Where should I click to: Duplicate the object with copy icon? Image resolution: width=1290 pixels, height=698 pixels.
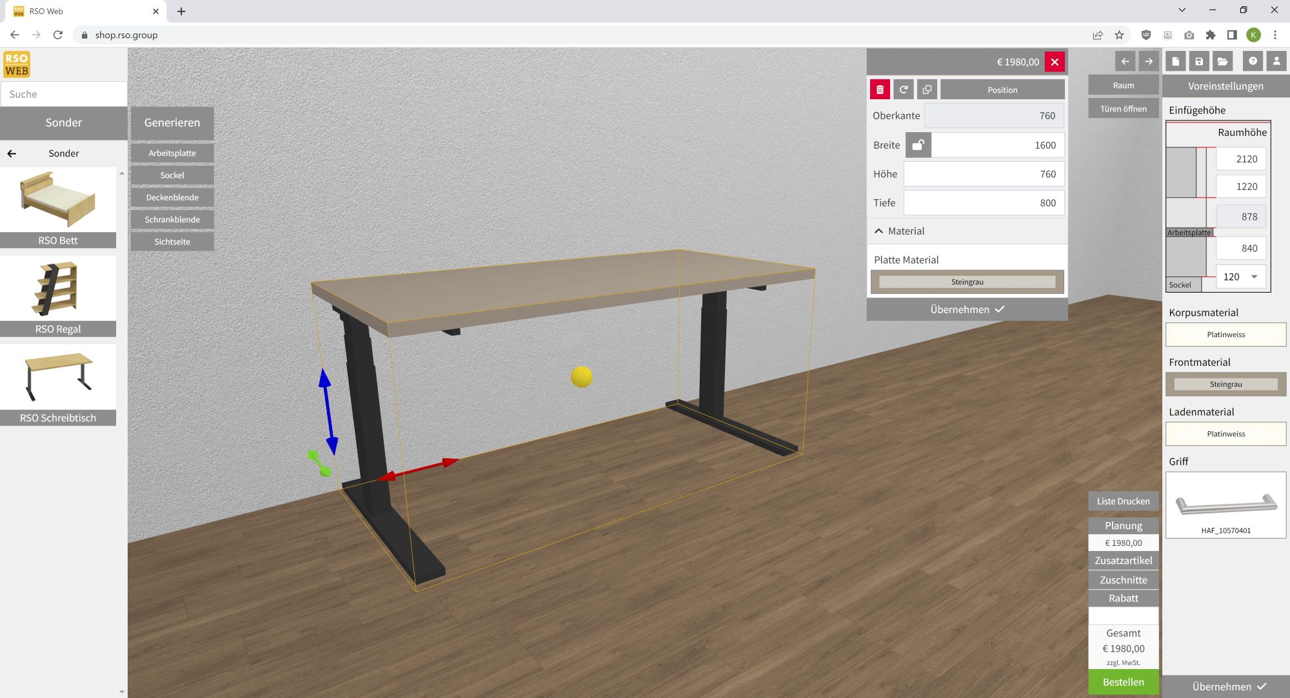point(927,90)
